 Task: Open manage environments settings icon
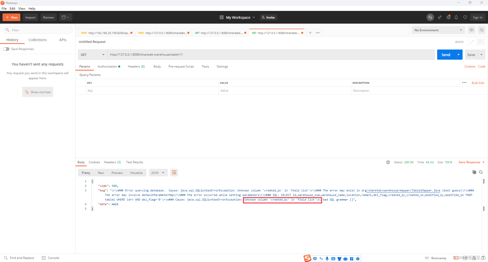coord(481,30)
